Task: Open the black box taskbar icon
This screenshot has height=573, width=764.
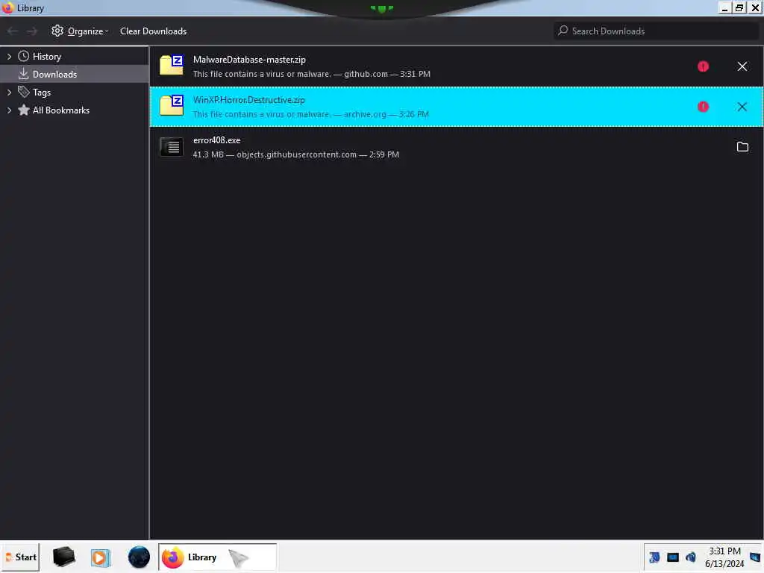Action: (64, 557)
